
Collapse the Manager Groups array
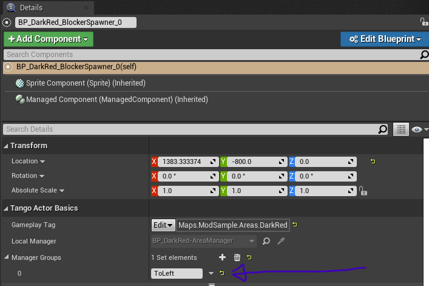(x=7, y=257)
